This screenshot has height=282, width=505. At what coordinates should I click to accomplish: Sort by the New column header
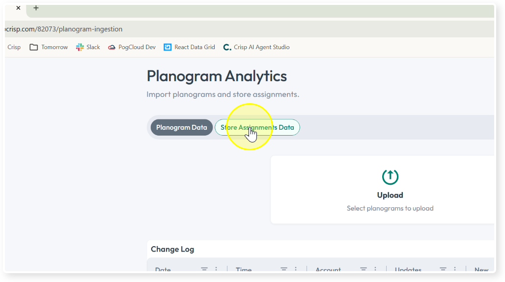[481, 270]
